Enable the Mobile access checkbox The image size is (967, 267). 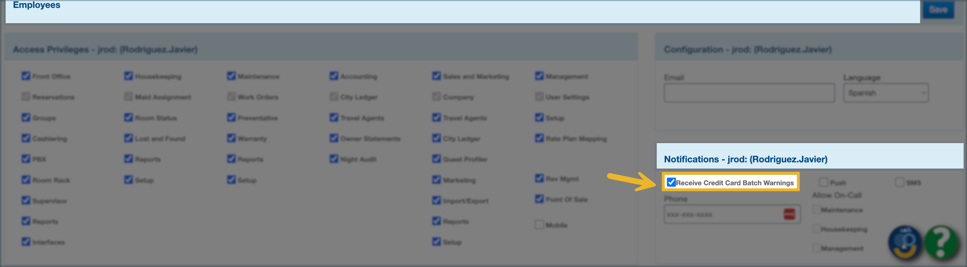[539, 225]
